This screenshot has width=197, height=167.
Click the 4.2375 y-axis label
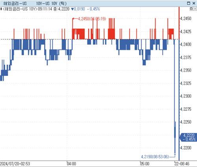pos(186,57)
